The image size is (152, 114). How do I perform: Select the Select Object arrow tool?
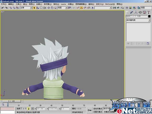[34, 8]
